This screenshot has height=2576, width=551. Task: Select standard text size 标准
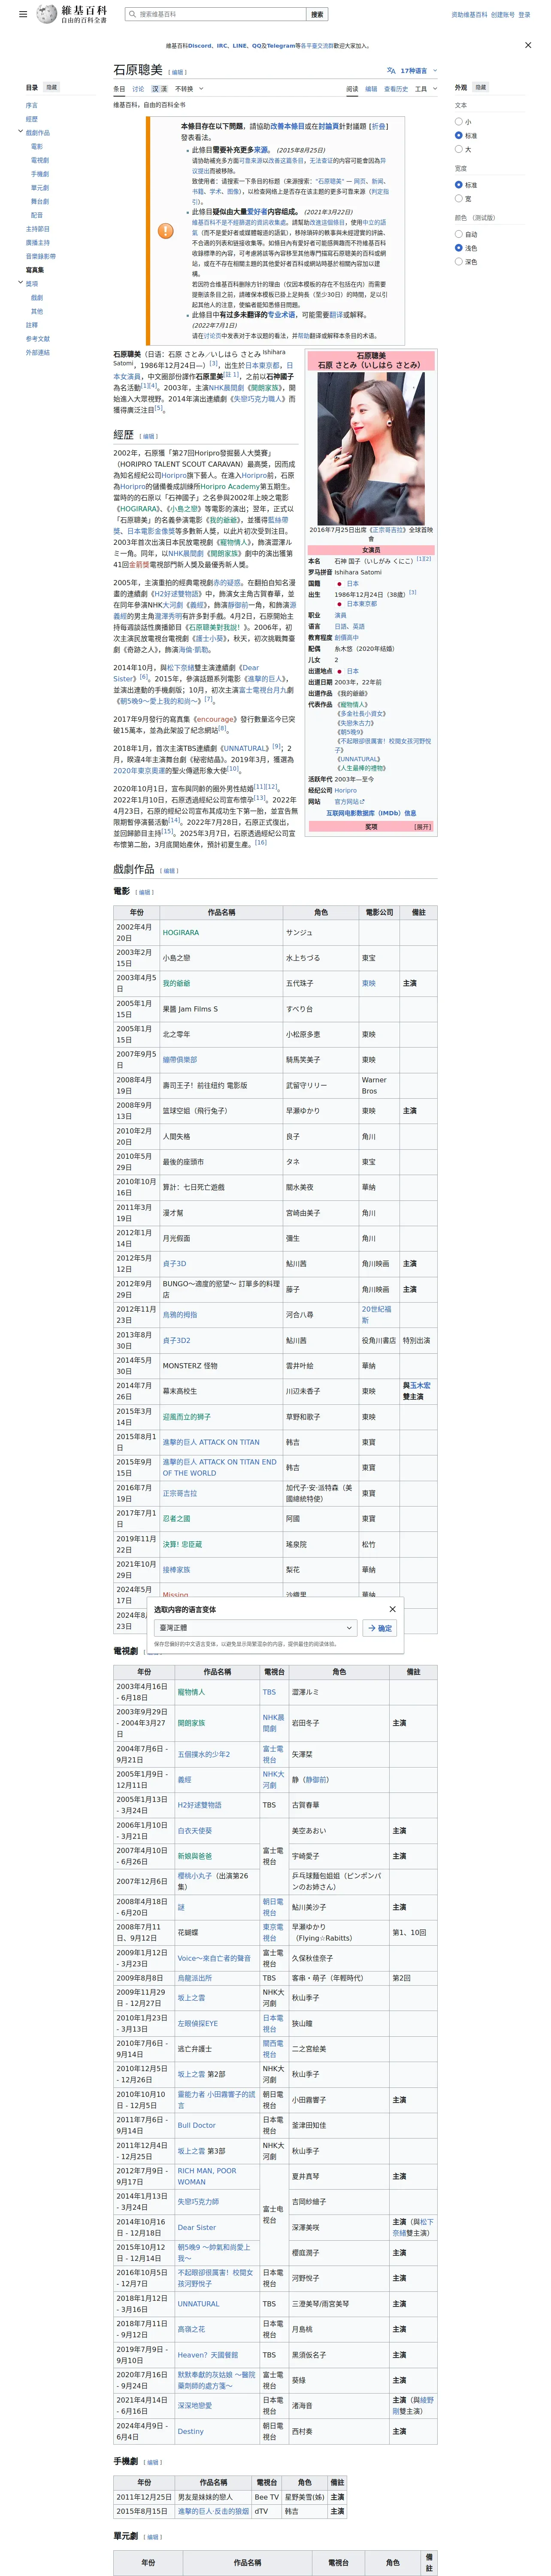coord(459,135)
